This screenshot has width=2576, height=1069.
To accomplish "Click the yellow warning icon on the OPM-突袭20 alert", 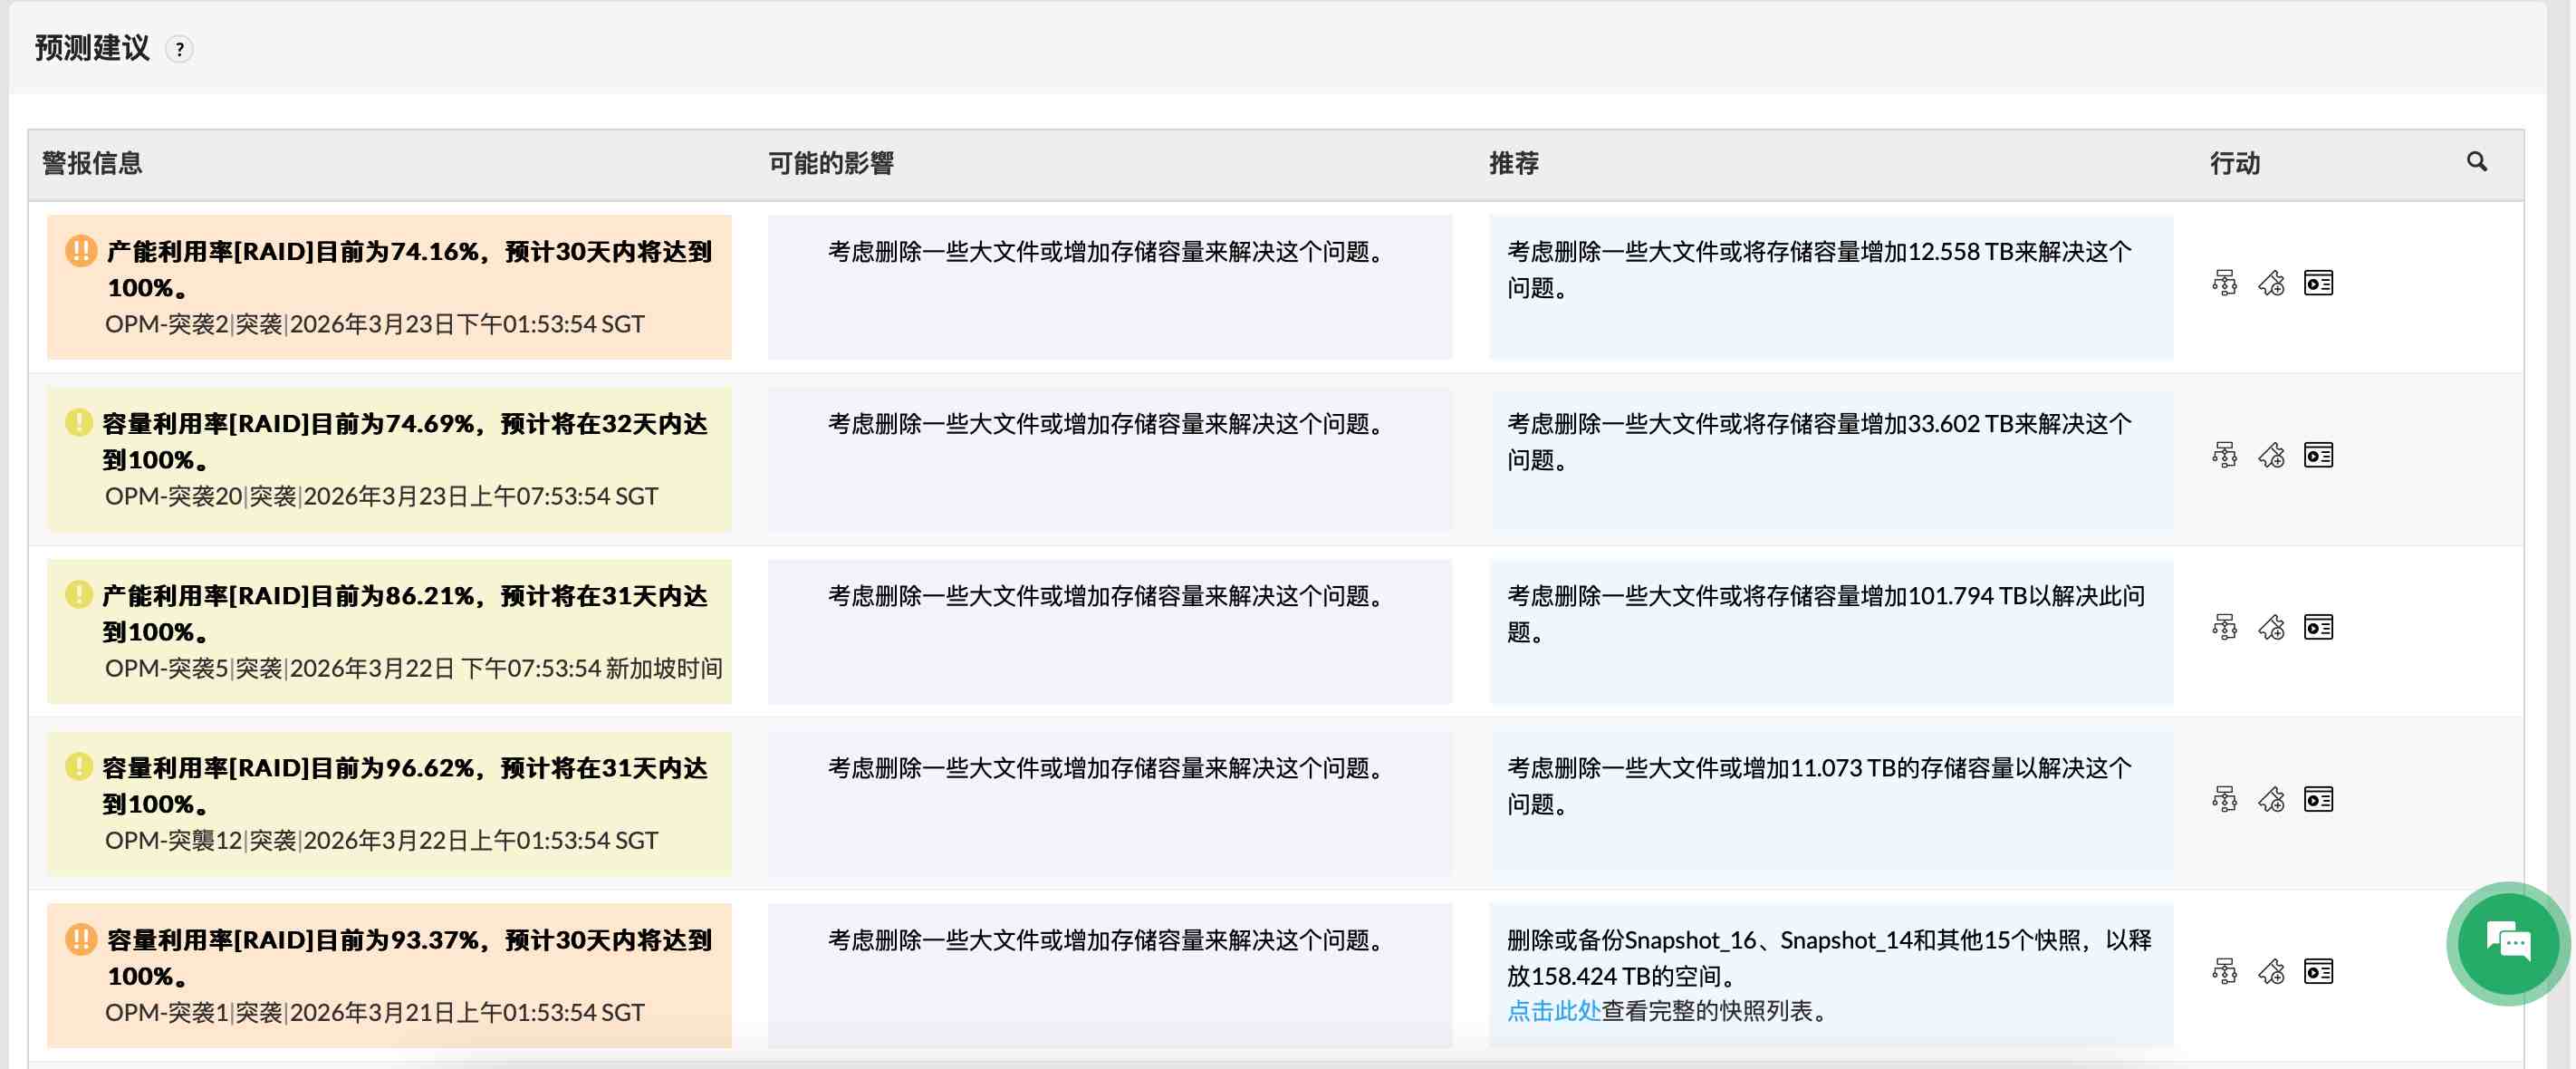I will tap(81, 424).
